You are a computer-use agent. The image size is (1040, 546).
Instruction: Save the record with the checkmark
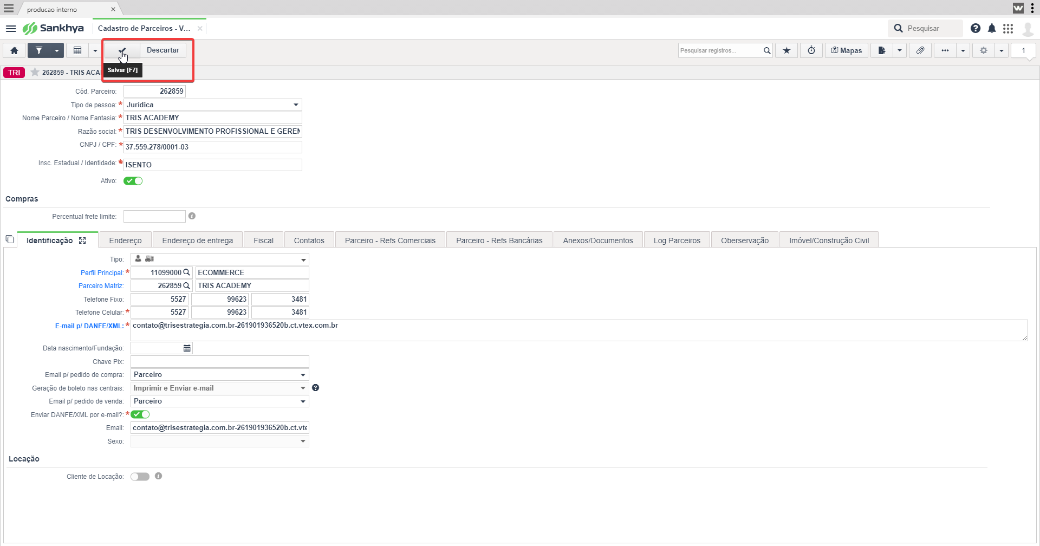122,50
